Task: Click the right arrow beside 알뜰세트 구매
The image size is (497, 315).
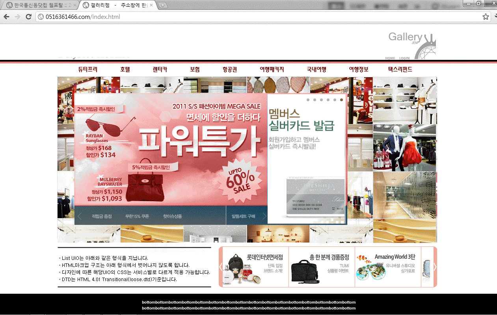Action: 264,216
